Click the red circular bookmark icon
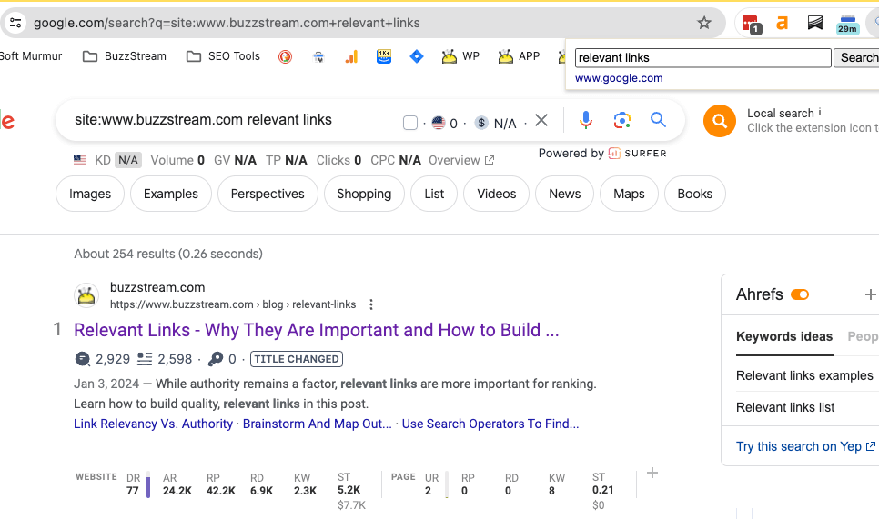The image size is (879, 519). tap(286, 56)
